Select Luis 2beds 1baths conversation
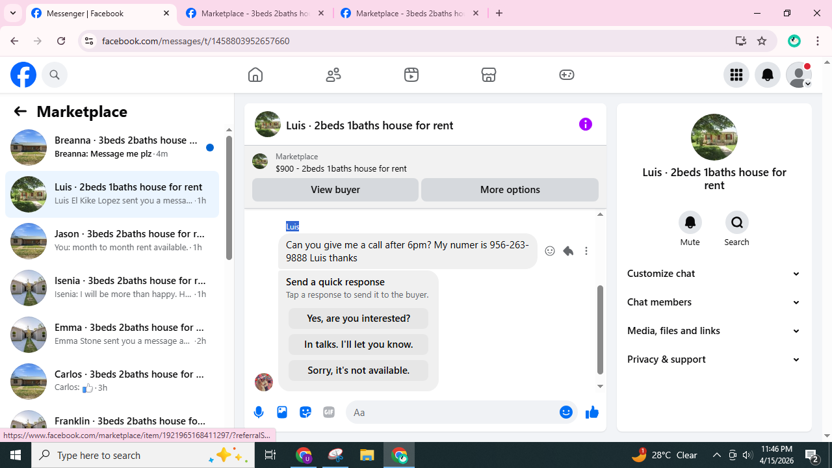This screenshot has width=832, height=468. coord(112,194)
